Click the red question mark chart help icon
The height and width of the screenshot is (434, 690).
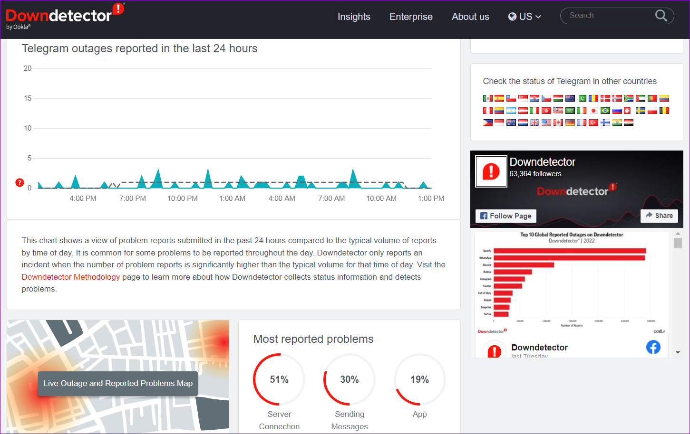[19, 182]
